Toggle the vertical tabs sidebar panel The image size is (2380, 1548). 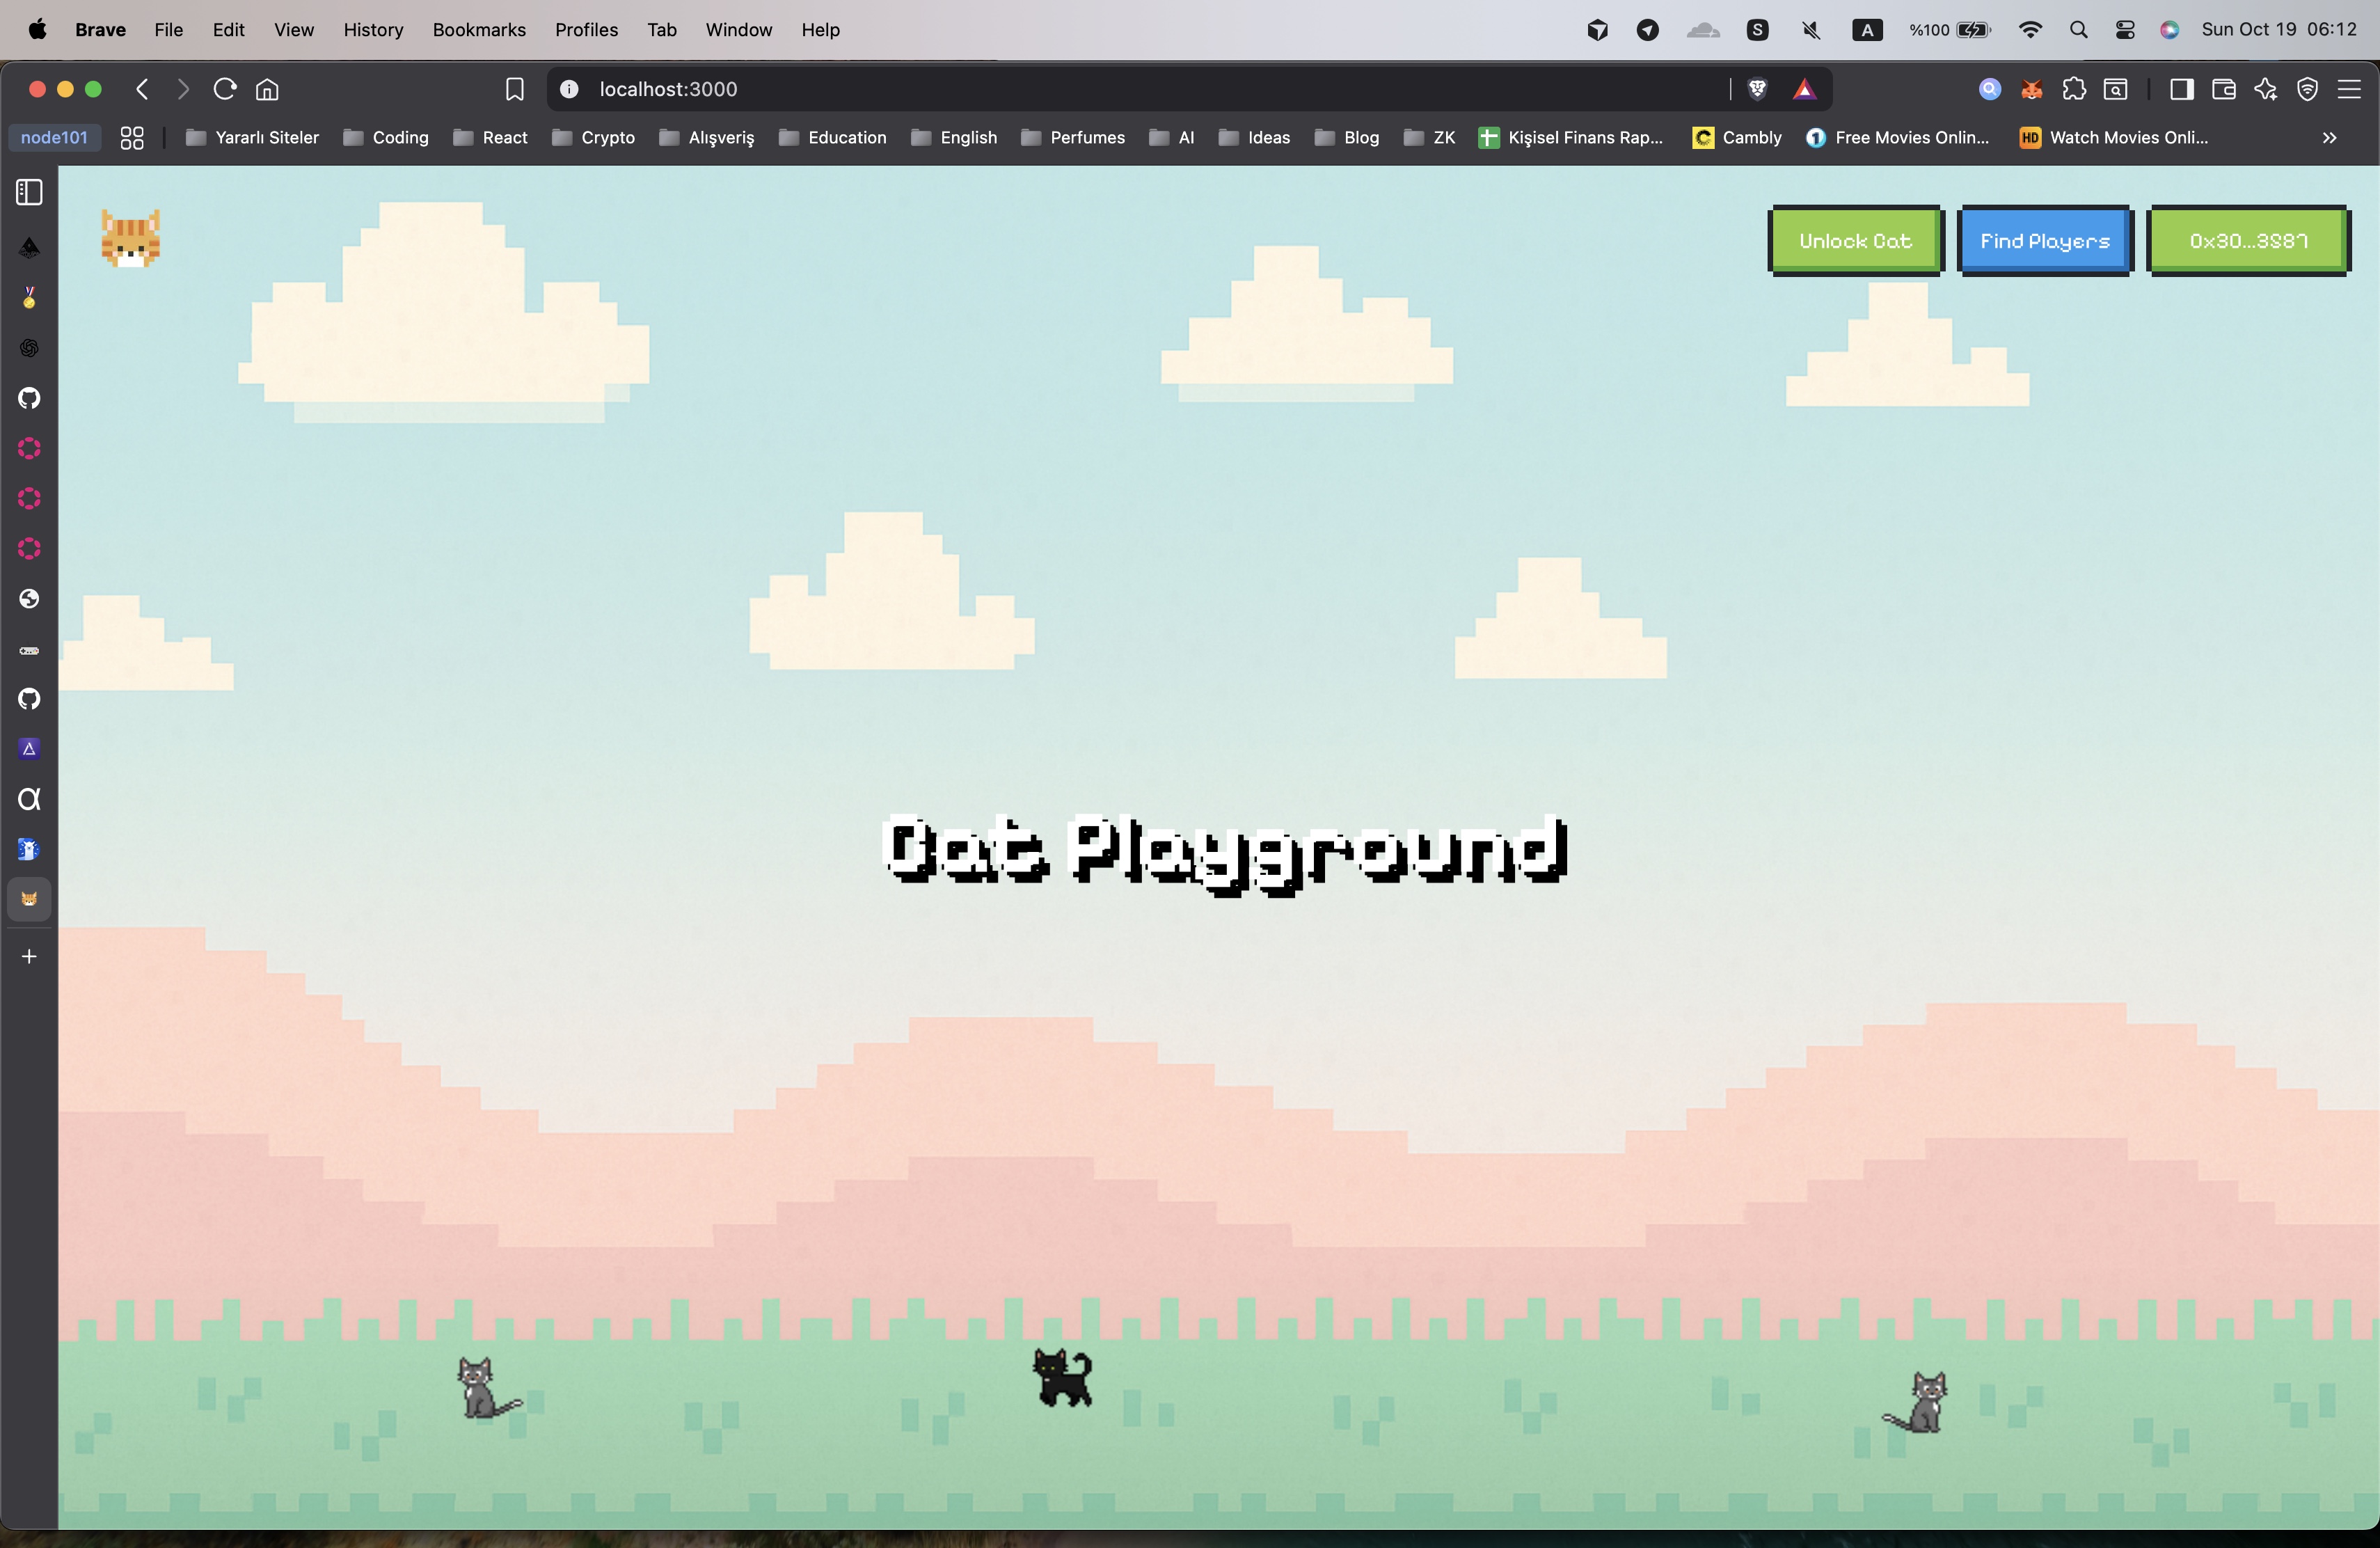point(29,192)
